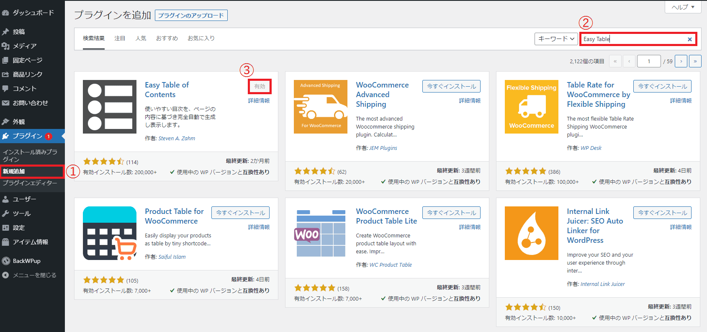Click the ツール wrench icon

[x=5, y=214]
